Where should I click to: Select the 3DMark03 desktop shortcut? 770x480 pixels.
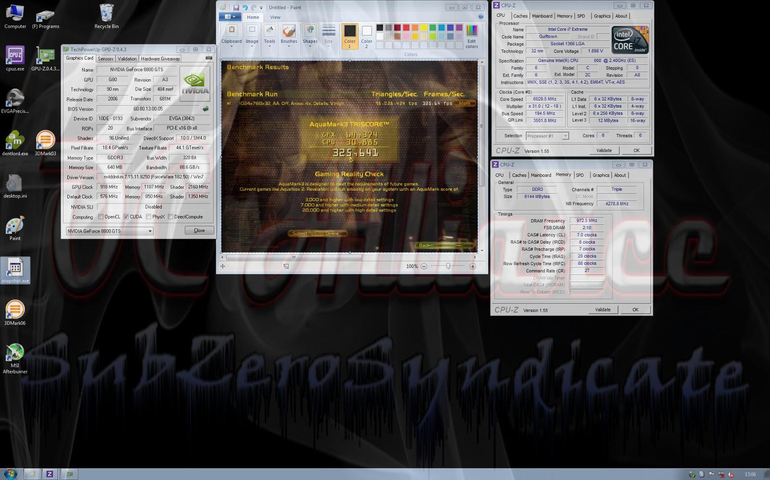pyautogui.click(x=45, y=143)
